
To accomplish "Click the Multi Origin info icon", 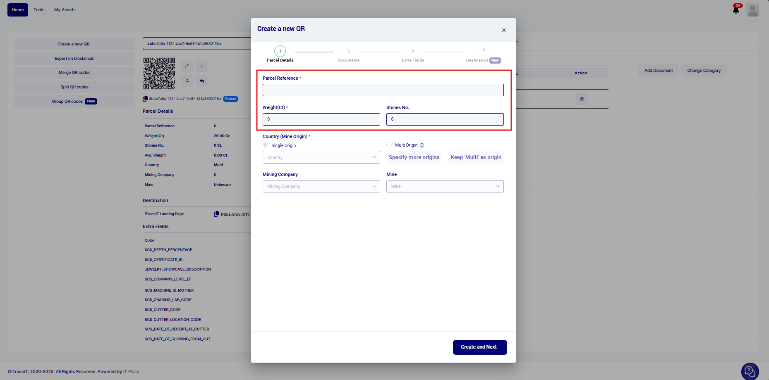I will click(x=422, y=145).
